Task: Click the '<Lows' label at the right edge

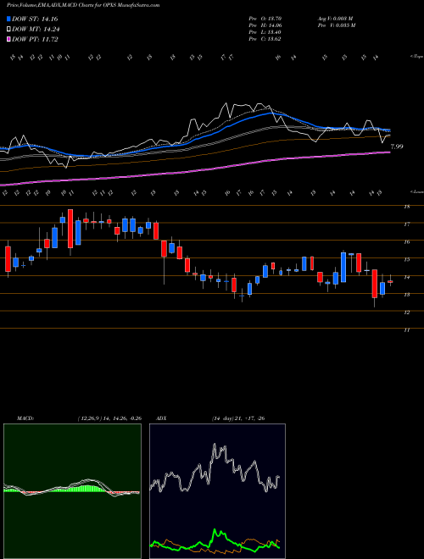Action: tap(417, 191)
